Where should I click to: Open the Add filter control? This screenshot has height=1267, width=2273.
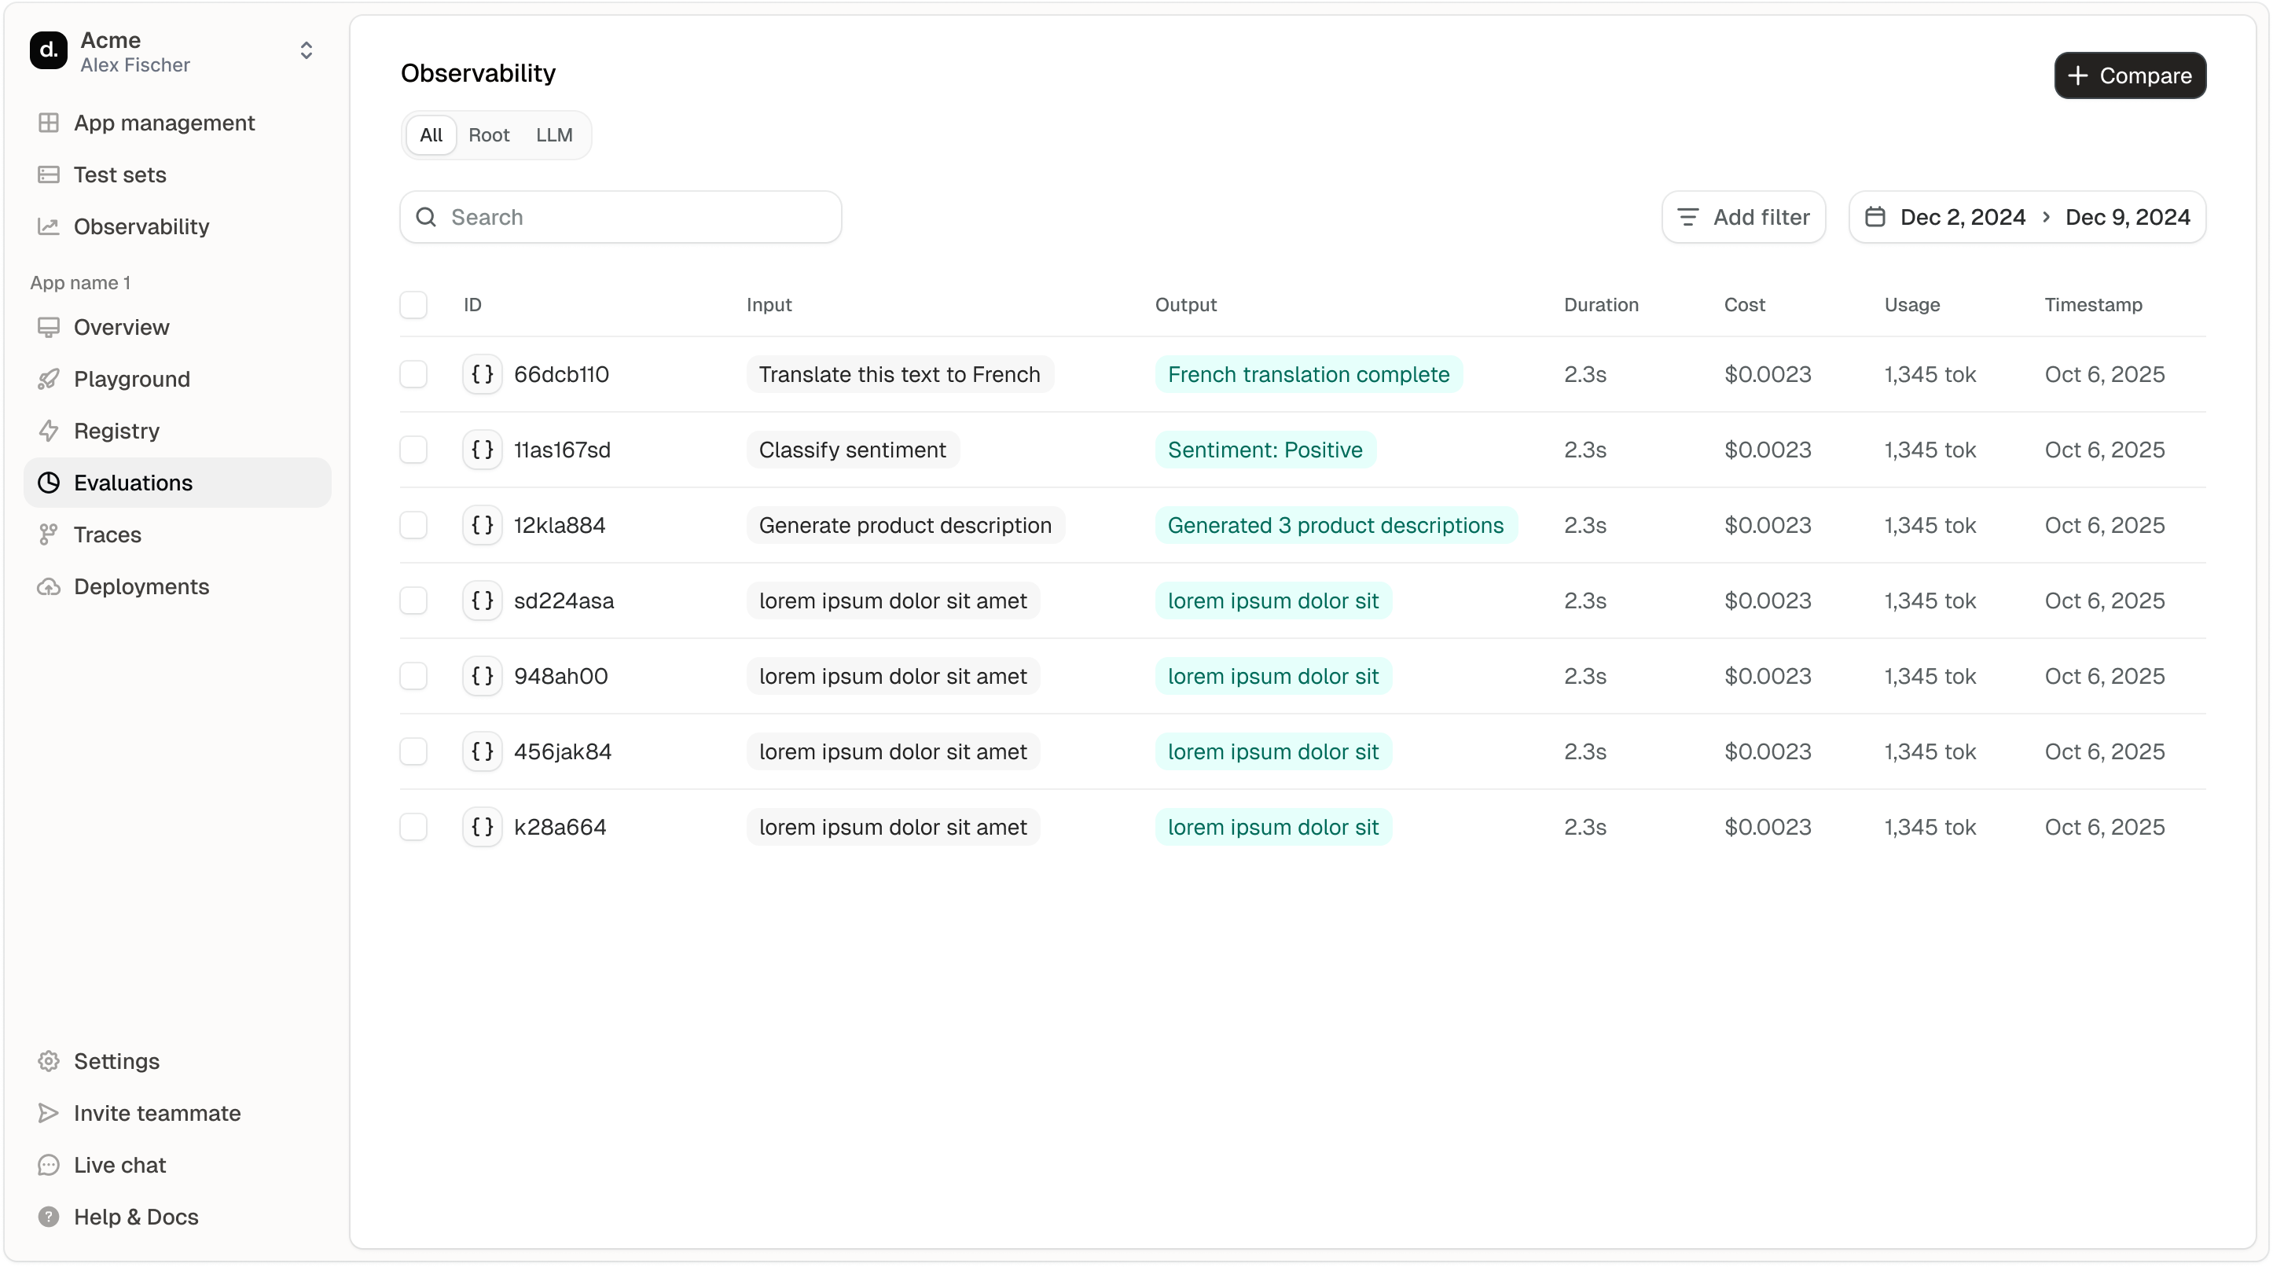tap(1742, 217)
